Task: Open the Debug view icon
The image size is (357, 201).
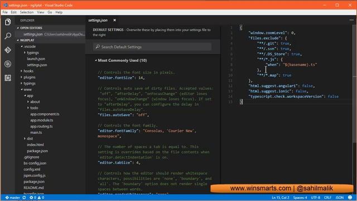Action: 8,64
